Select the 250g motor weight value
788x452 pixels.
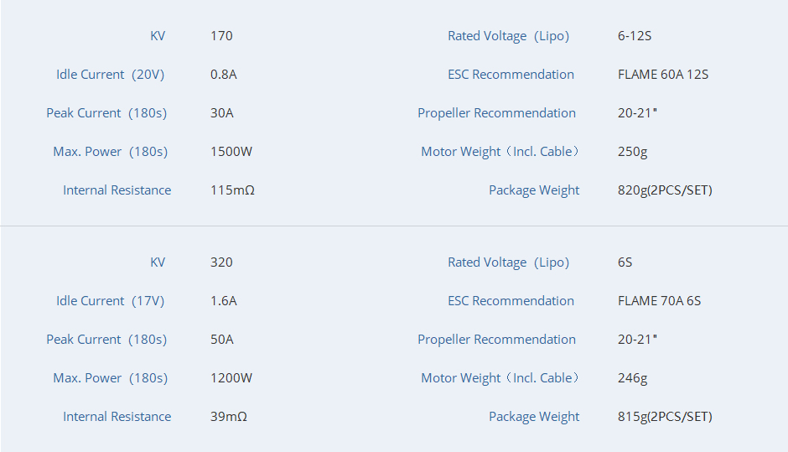633,152
